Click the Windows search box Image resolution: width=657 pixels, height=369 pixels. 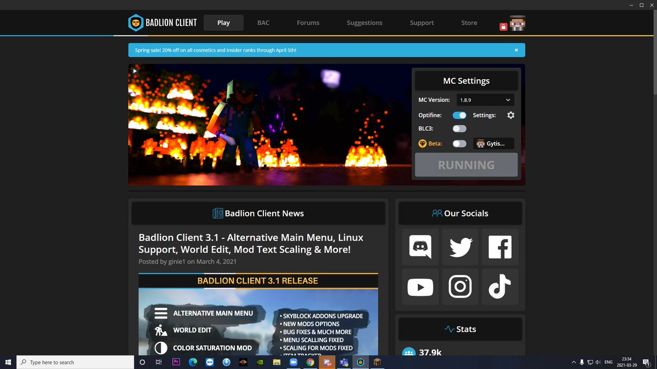tap(75, 362)
